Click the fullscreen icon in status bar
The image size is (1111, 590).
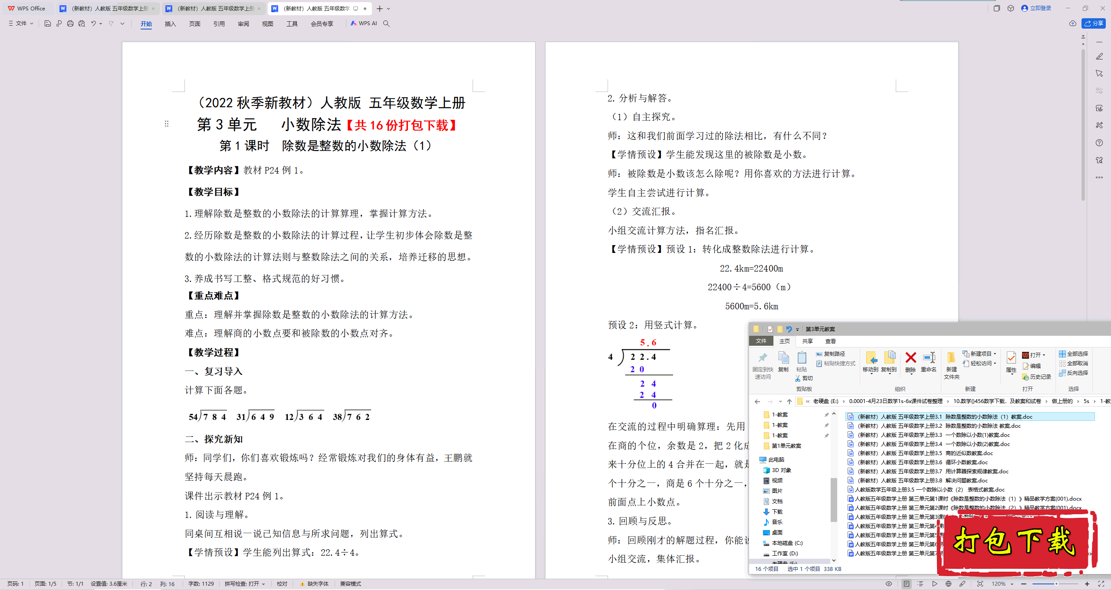[x=1101, y=584]
